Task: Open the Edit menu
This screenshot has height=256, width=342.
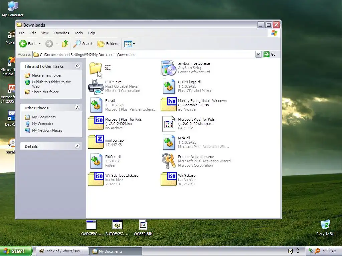Action: click(x=33, y=33)
